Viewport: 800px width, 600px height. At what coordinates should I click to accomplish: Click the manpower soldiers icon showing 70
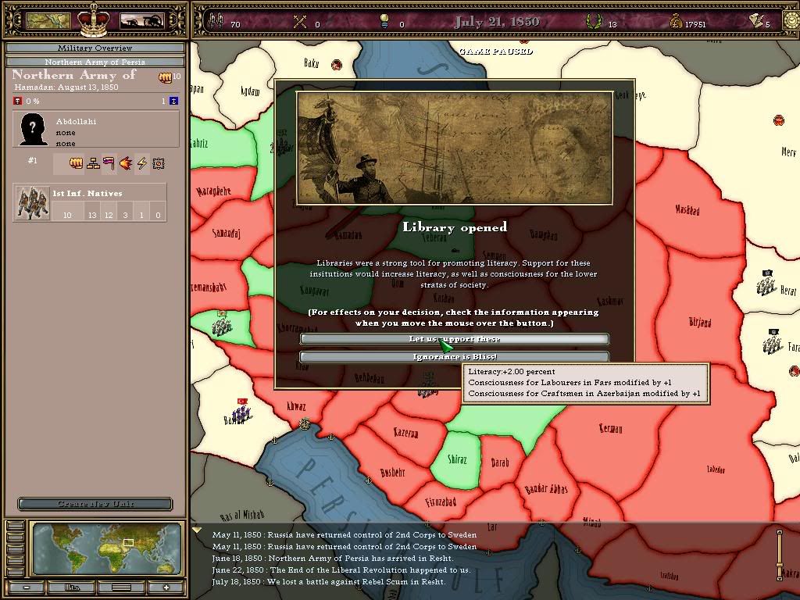coord(217,21)
